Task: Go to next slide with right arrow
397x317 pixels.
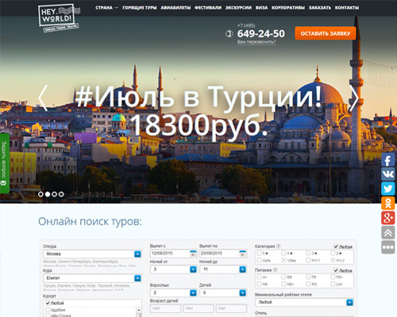Action: tap(354, 98)
